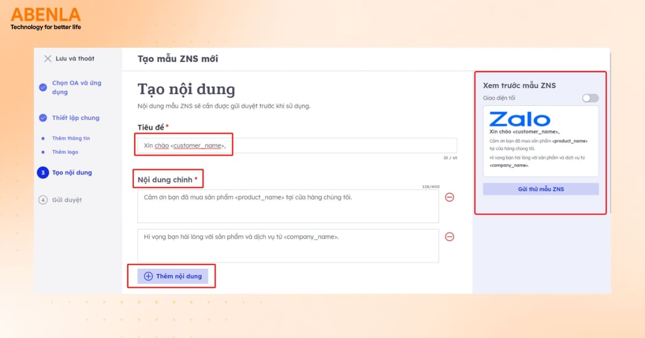Go to the Gửi duyệt step
Viewport: 645px width, 338px height.
pyautogui.click(x=67, y=200)
